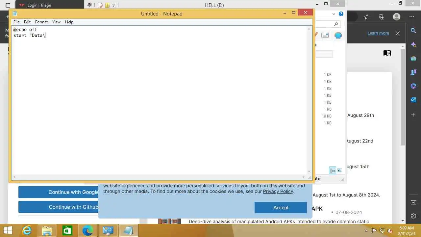This screenshot has height=237, width=421.
Task: Open the File menu in Notepad
Action: point(16,22)
